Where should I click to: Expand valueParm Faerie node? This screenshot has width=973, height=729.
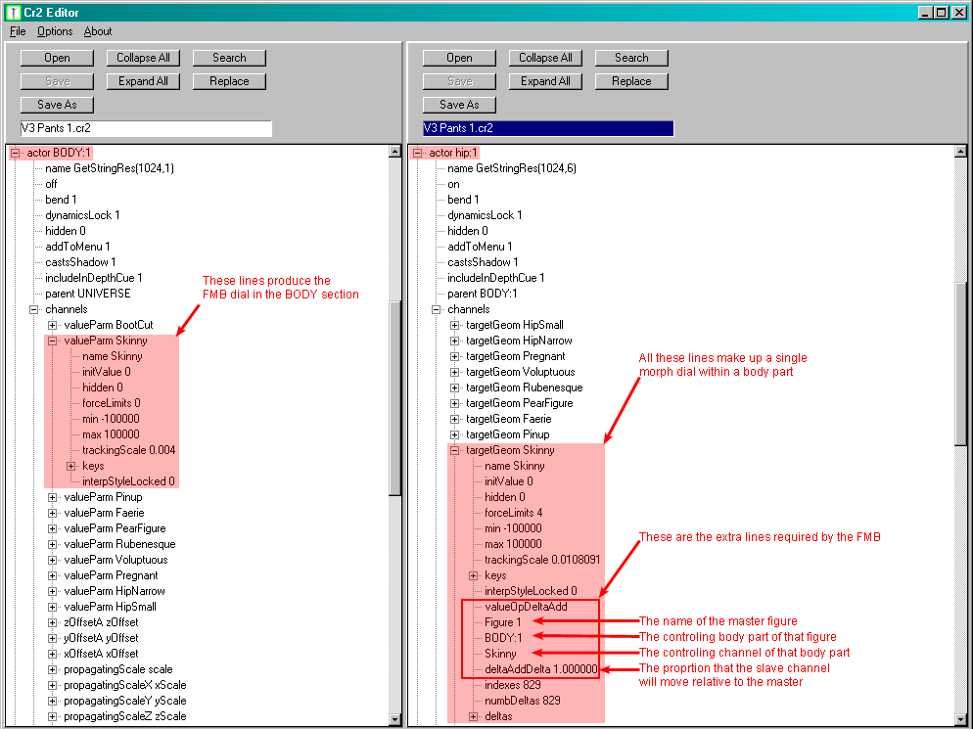52,513
